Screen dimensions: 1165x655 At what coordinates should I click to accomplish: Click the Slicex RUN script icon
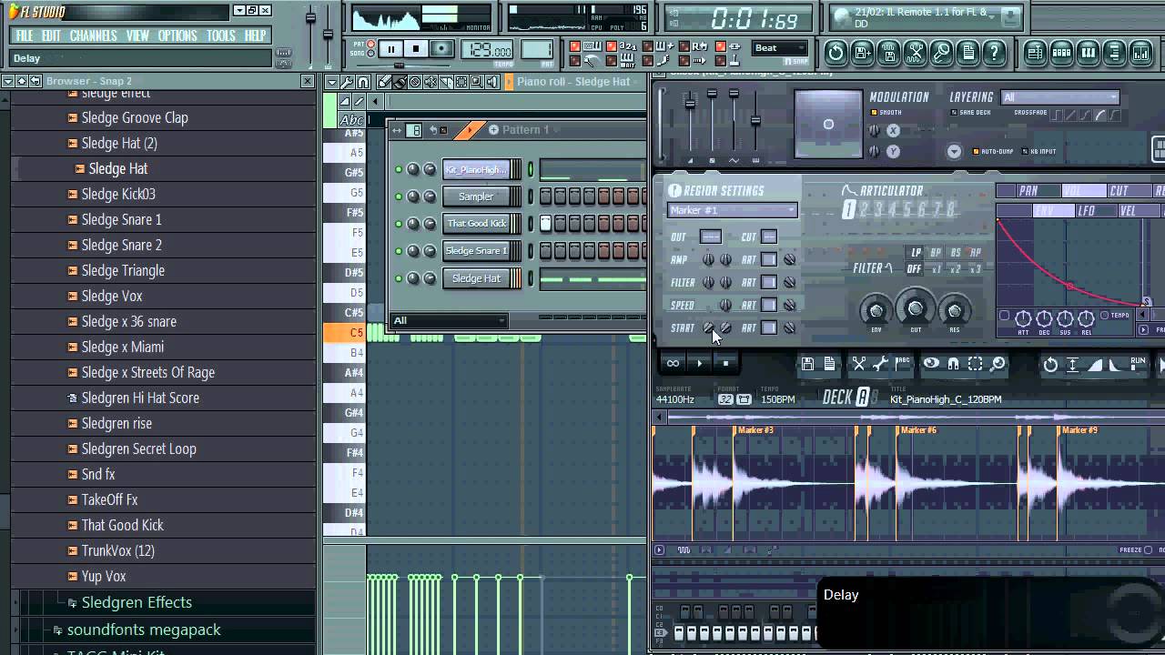1138,364
